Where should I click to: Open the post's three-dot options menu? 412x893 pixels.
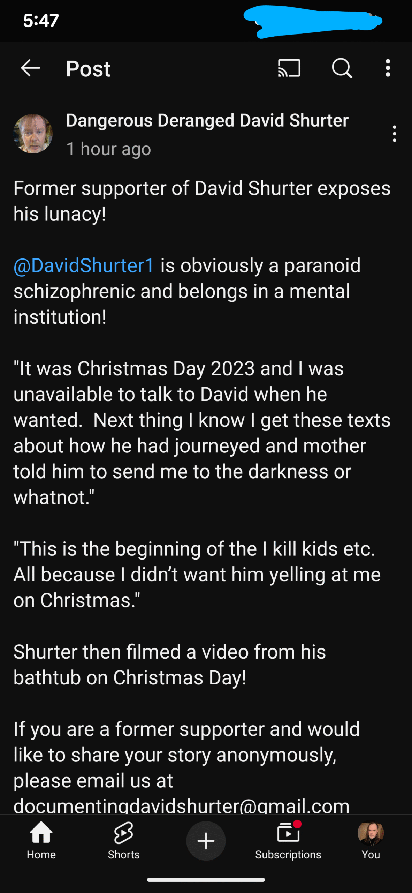394,134
